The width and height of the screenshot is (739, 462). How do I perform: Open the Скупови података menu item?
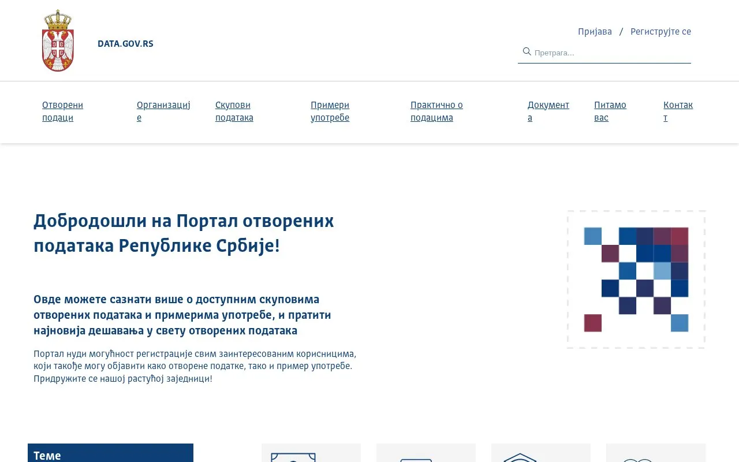[x=234, y=111]
